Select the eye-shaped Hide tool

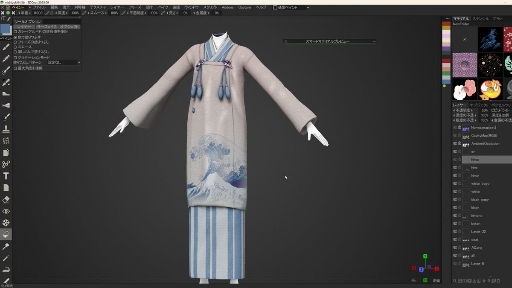pos(6,211)
